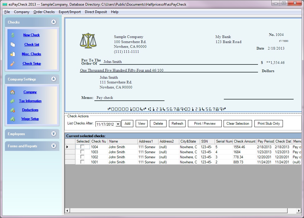Check the Selected box for check 1001
Image resolution: width=304 pixels, height=218 pixels.
(83, 162)
